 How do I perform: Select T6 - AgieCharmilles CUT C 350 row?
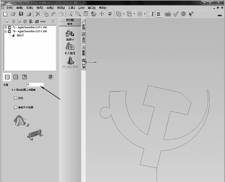pyautogui.click(x=30, y=32)
